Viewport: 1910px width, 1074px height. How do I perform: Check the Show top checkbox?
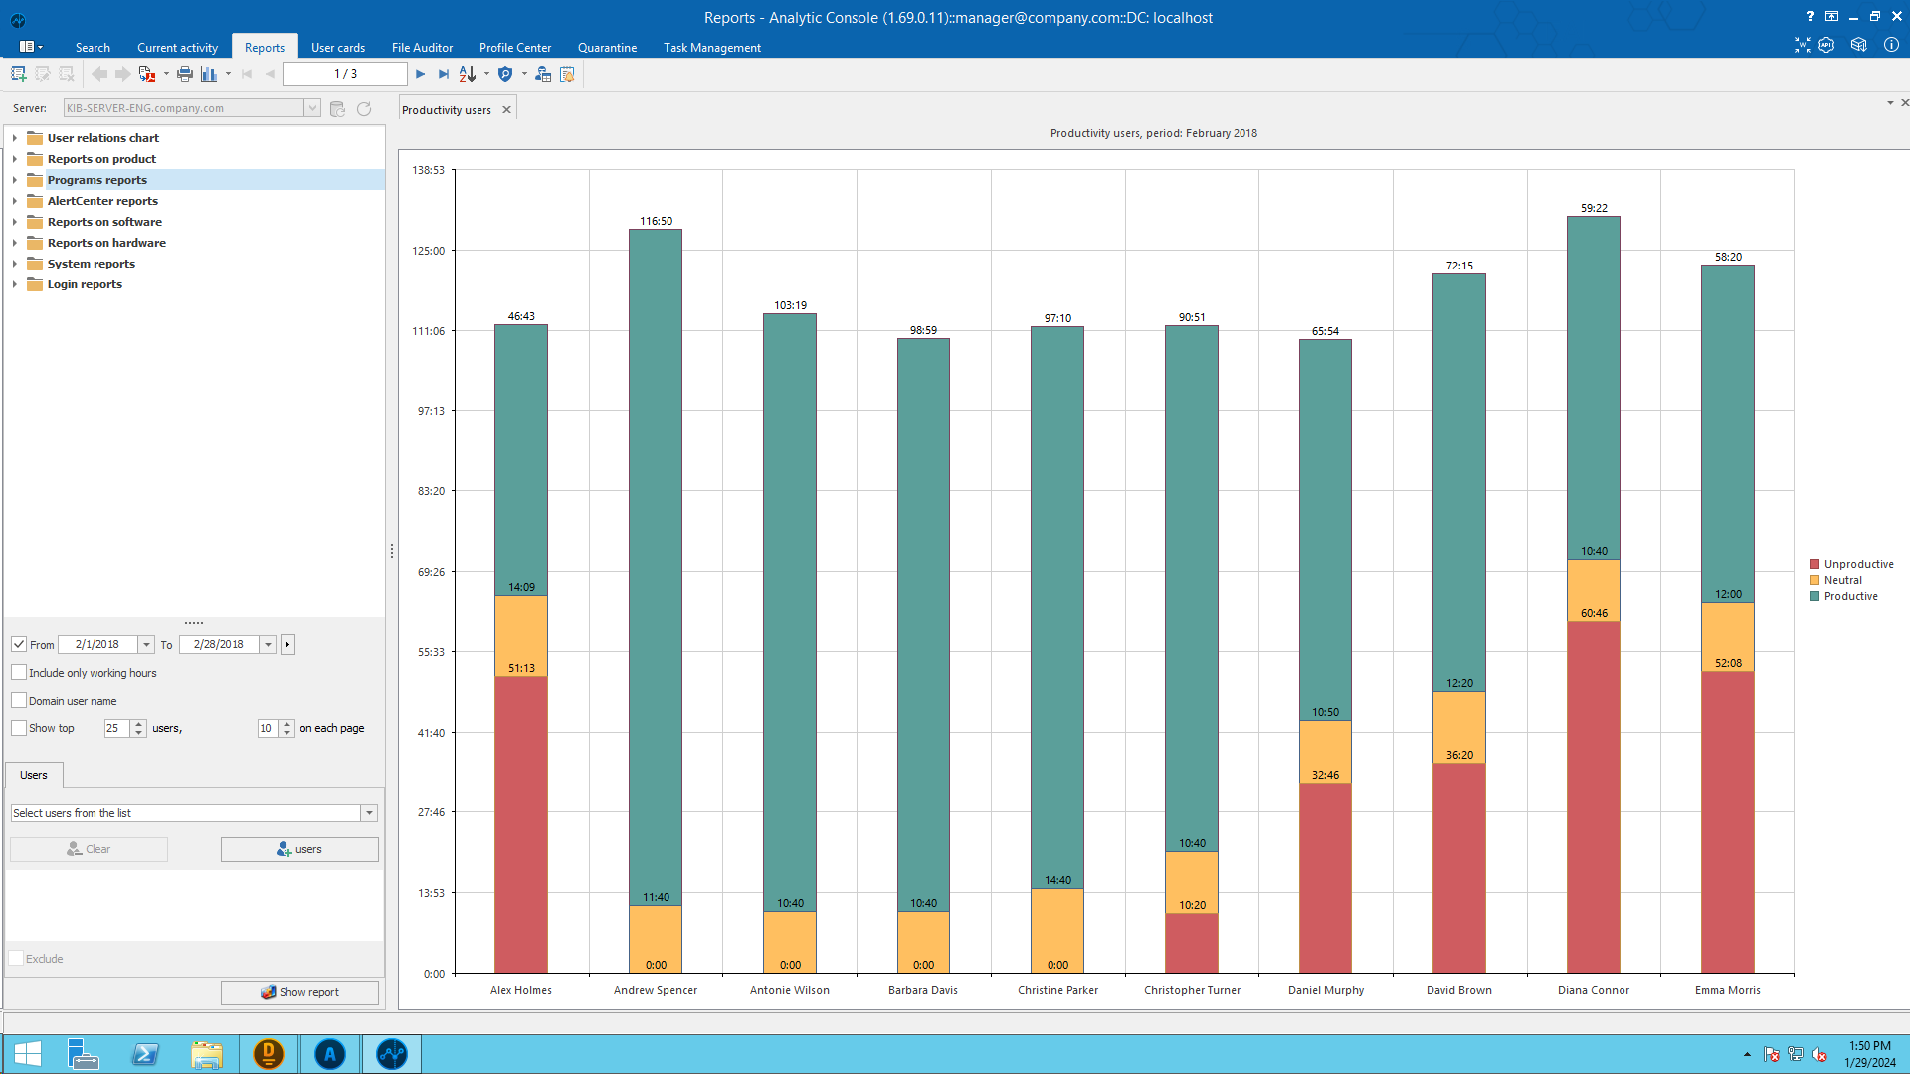coord(19,728)
